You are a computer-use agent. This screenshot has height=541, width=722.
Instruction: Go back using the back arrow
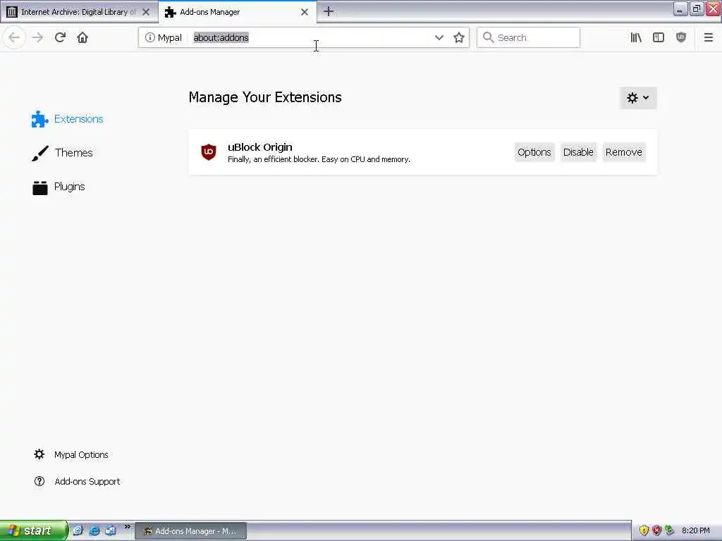point(14,38)
